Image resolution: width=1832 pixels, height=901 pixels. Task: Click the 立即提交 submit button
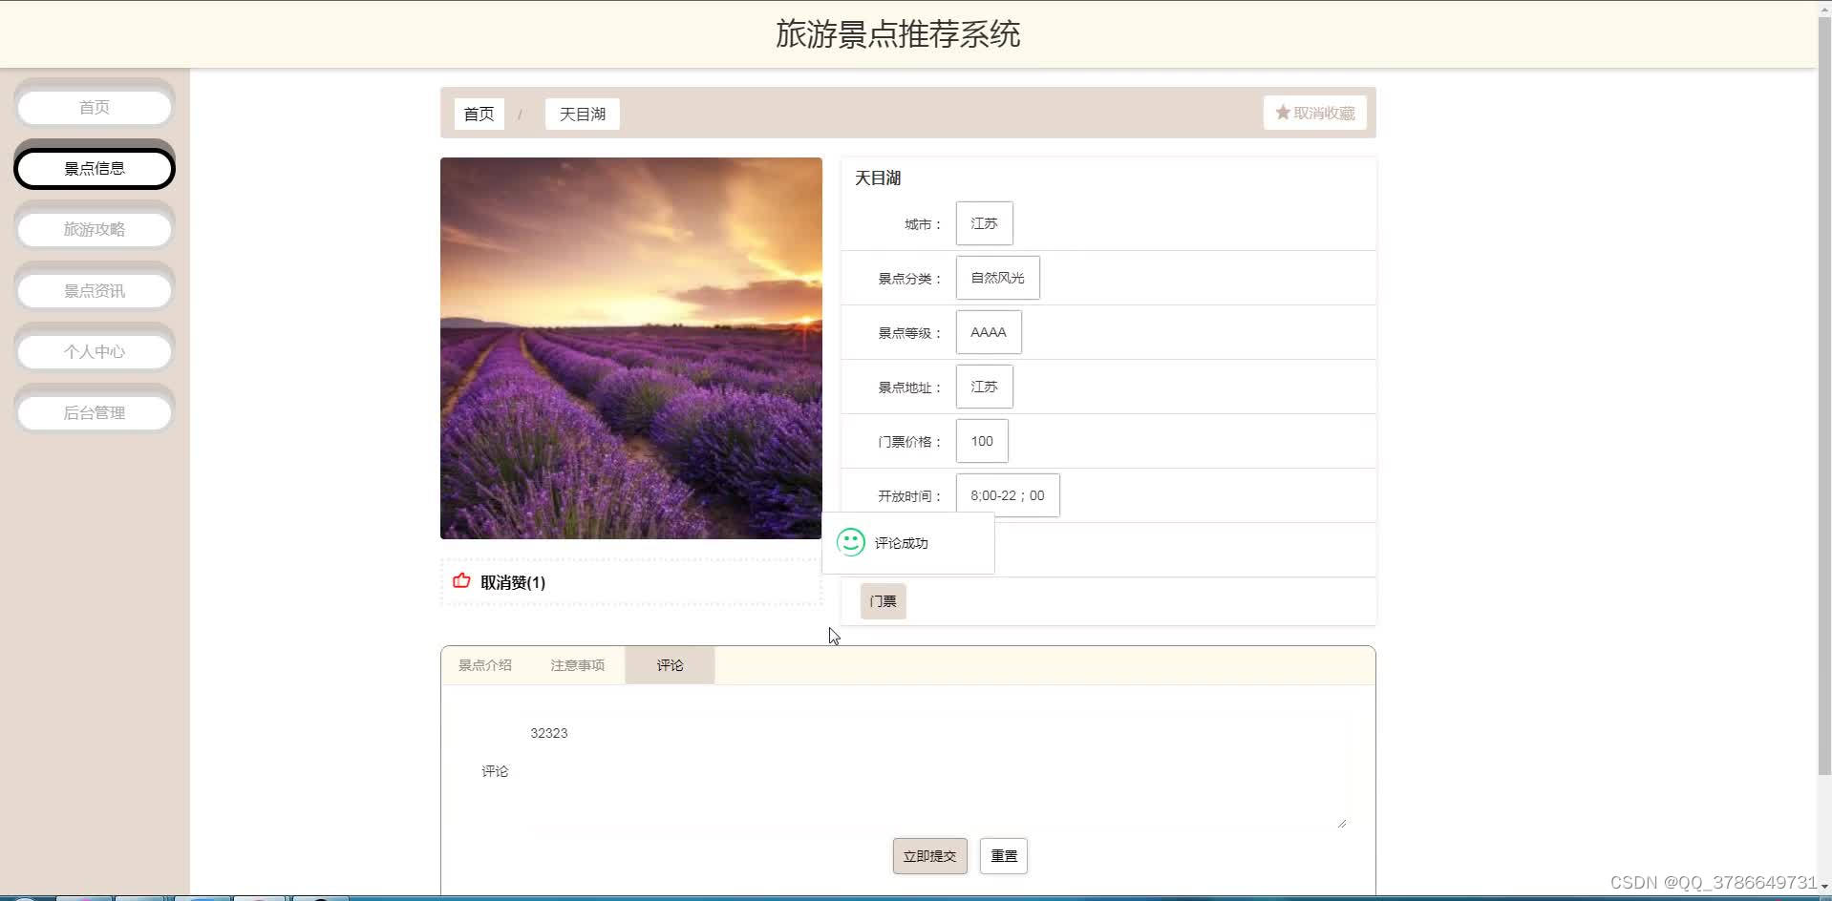(x=930, y=856)
